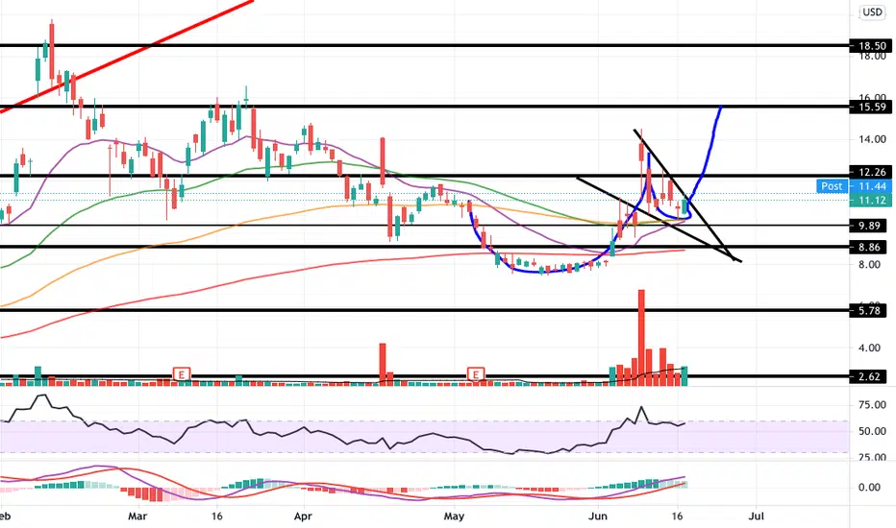Click the 18.00 price axis value
Image resolution: width=896 pixels, height=528 pixels.
(872, 57)
